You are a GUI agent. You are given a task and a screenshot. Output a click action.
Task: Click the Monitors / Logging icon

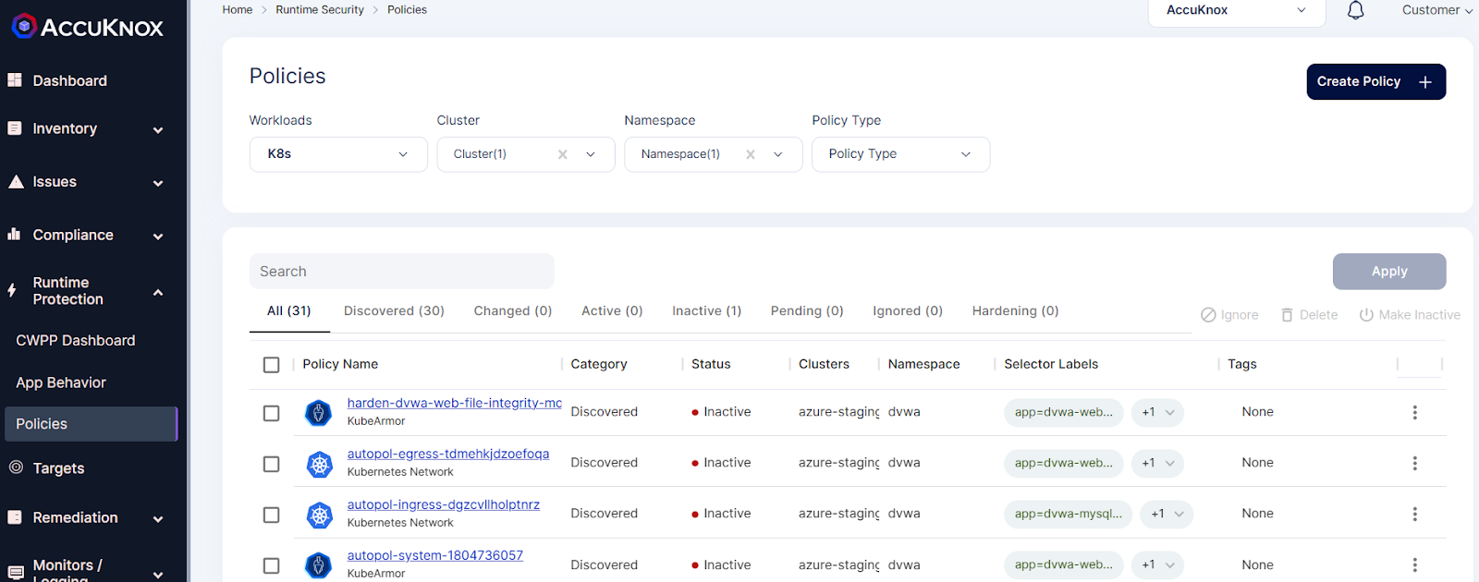pos(16,573)
